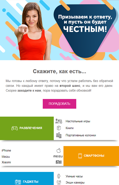Select the Meizu text link
The height and width of the screenshot is (185, 119).
tap(6, 157)
